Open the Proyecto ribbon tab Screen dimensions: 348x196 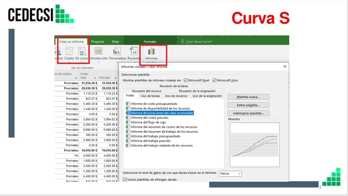coord(98,42)
